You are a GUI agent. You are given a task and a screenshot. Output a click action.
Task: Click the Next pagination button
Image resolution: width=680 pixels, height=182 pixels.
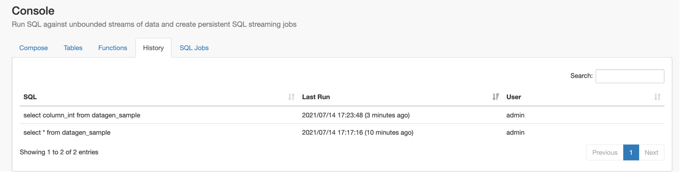(x=651, y=153)
